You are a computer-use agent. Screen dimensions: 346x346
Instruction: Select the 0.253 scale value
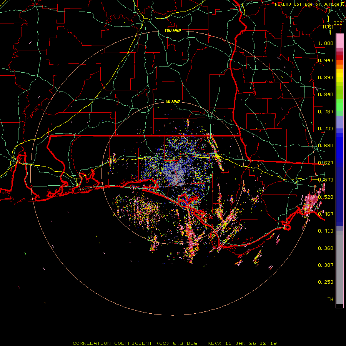pyautogui.click(x=326, y=282)
